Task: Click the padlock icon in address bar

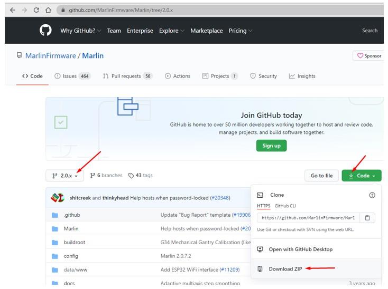Action: (x=63, y=10)
